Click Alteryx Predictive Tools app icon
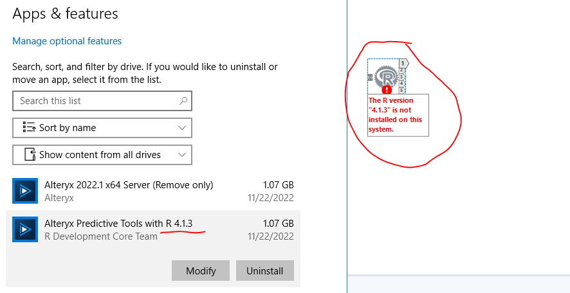The width and height of the screenshot is (570, 293). [x=24, y=229]
